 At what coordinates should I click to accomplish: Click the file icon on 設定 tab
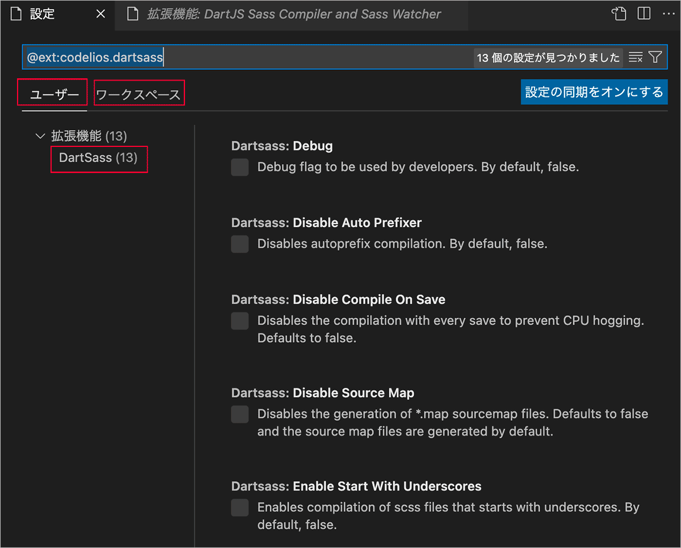(16, 14)
